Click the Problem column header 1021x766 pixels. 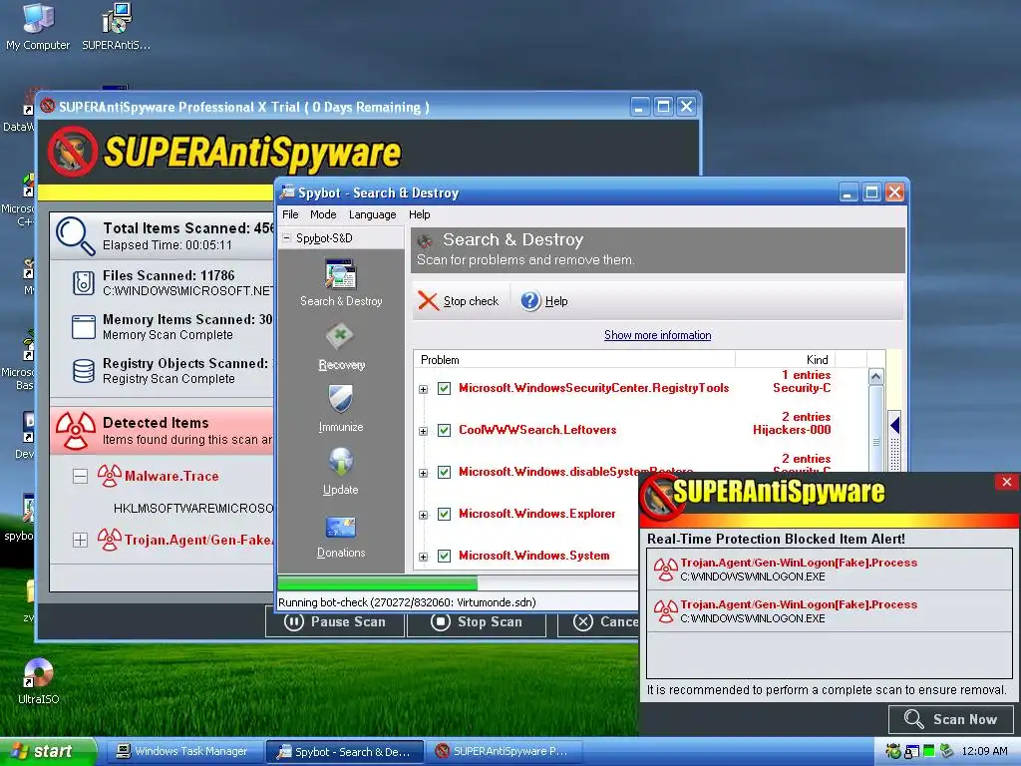coord(574,359)
